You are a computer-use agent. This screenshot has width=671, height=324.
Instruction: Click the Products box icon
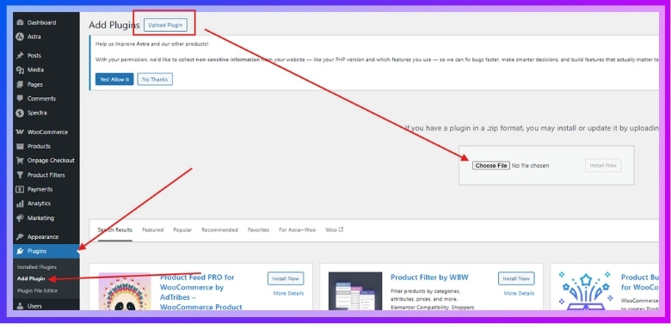click(x=20, y=146)
